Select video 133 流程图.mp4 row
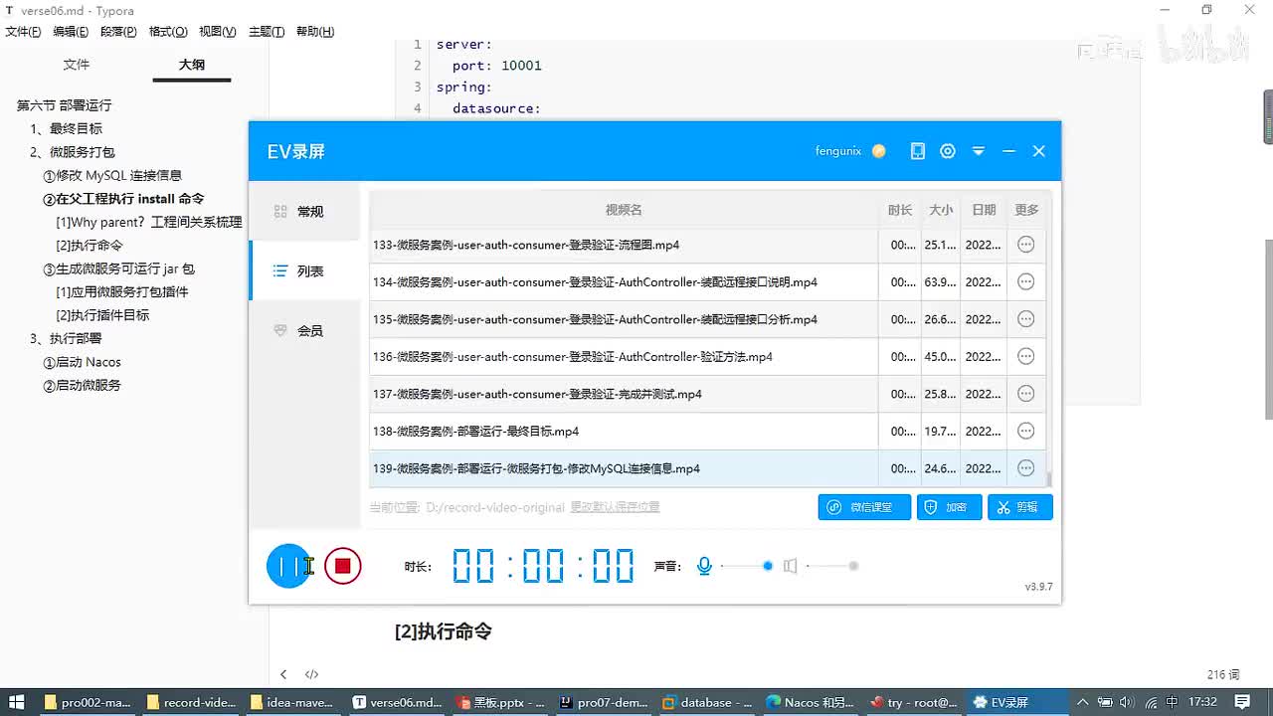 pyautogui.click(x=707, y=245)
